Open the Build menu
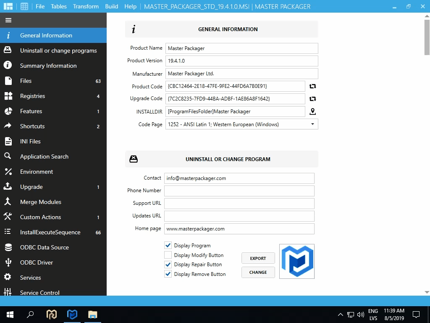430x323 pixels. click(x=112, y=6)
